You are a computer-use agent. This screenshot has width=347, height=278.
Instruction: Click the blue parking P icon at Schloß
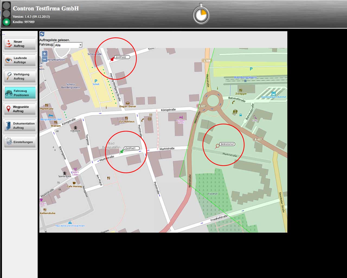(96, 81)
